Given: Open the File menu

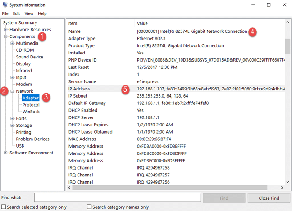Looking at the screenshot, I should [5, 13].
